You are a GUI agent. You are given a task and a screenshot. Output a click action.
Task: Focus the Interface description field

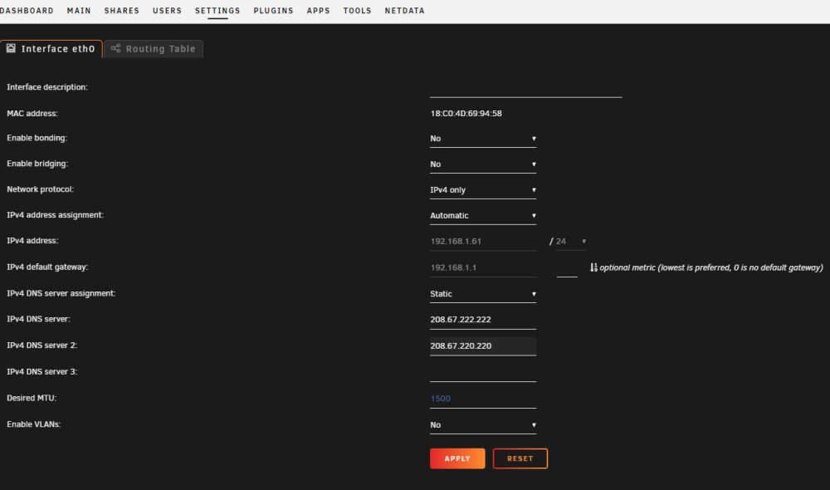tap(525, 88)
